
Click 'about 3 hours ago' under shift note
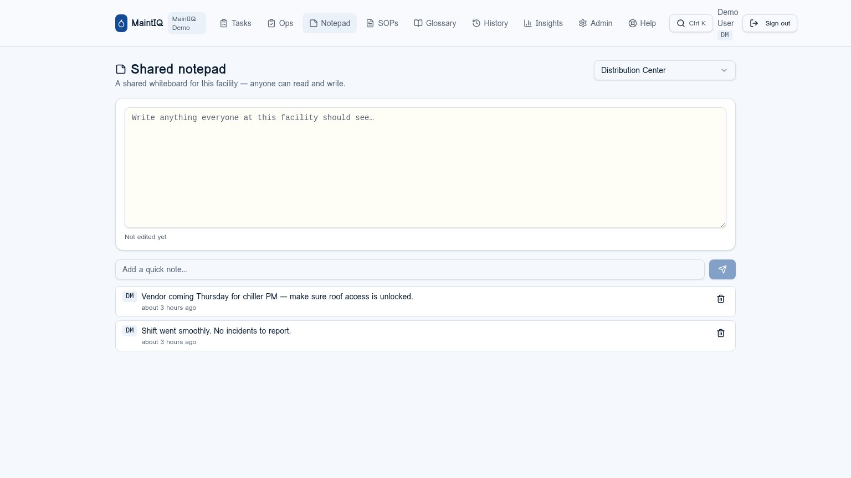click(x=169, y=342)
